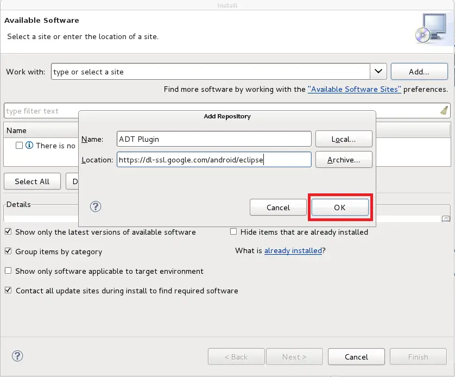Uncheck 'Group items by category'
The width and height of the screenshot is (455, 377).
[8, 251]
